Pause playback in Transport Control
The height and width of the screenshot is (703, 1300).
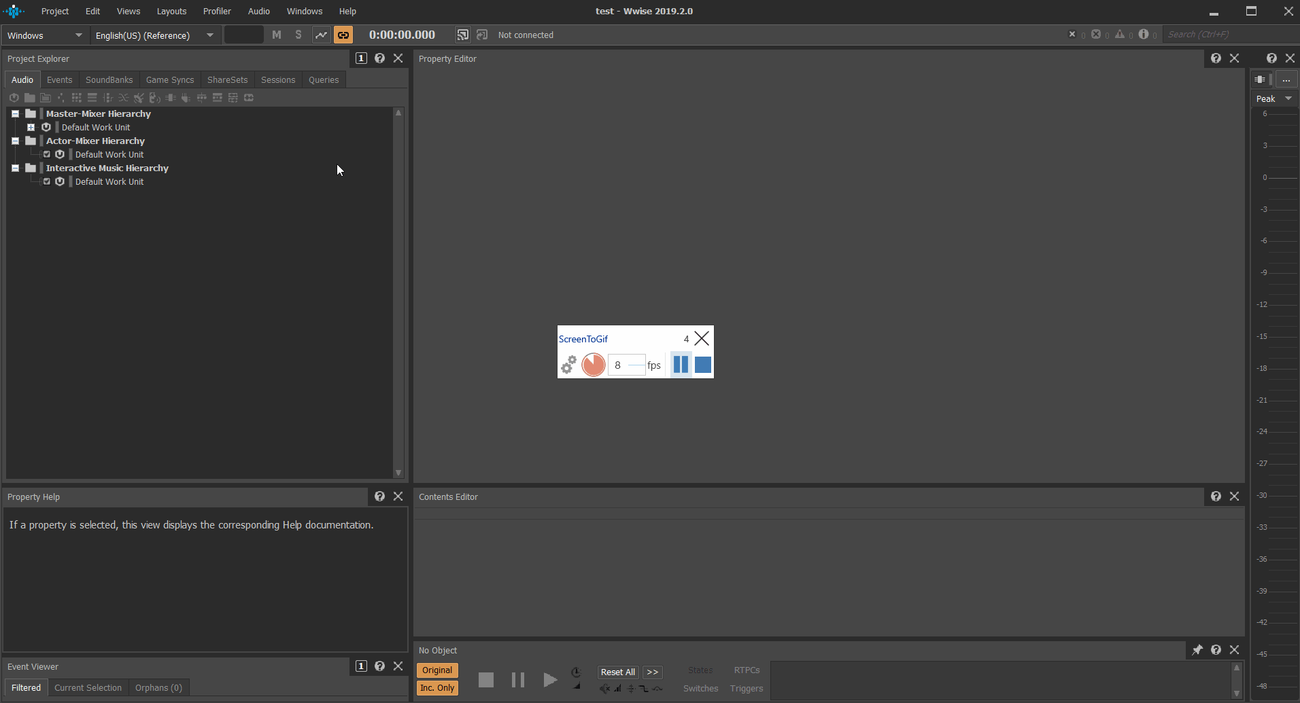tap(518, 679)
